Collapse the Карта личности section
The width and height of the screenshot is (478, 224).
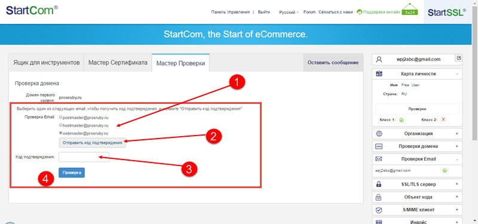coord(456,73)
